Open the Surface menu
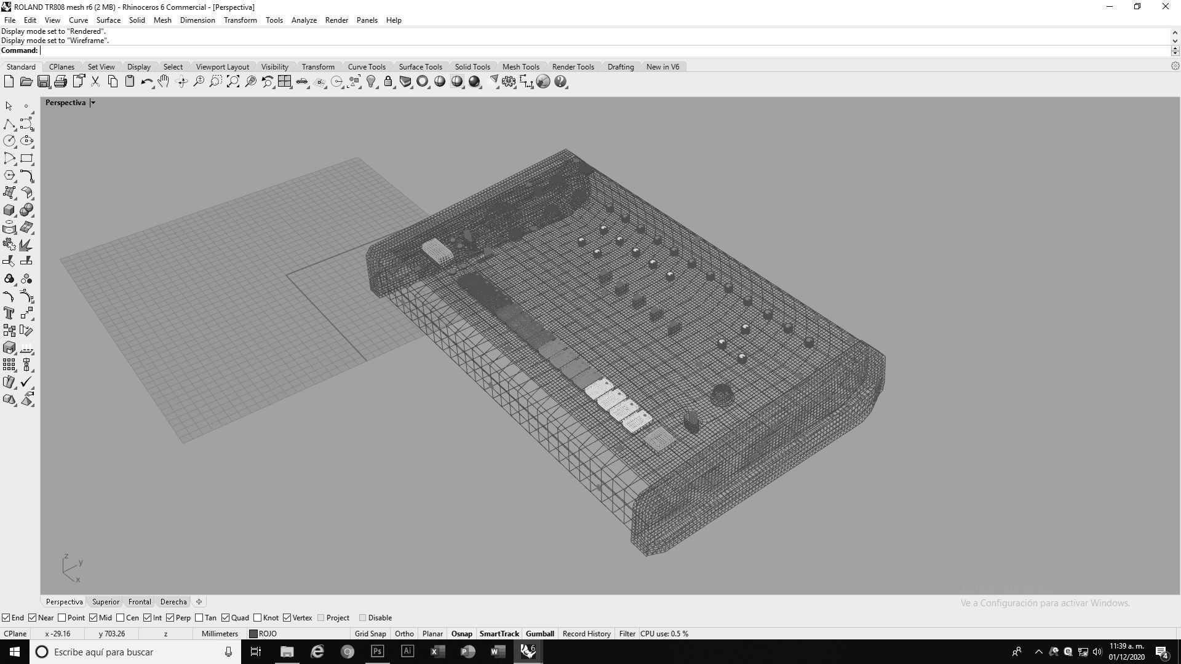The height and width of the screenshot is (664, 1181). click(108, 20)
